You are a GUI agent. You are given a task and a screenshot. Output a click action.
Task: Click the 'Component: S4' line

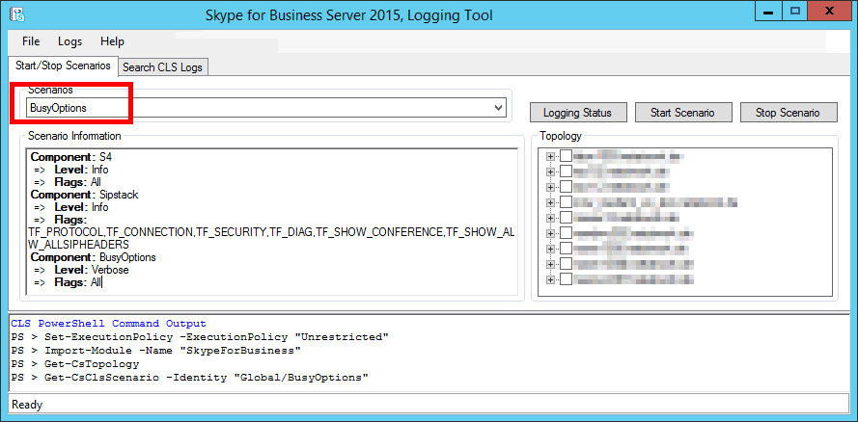coord(71,157)
